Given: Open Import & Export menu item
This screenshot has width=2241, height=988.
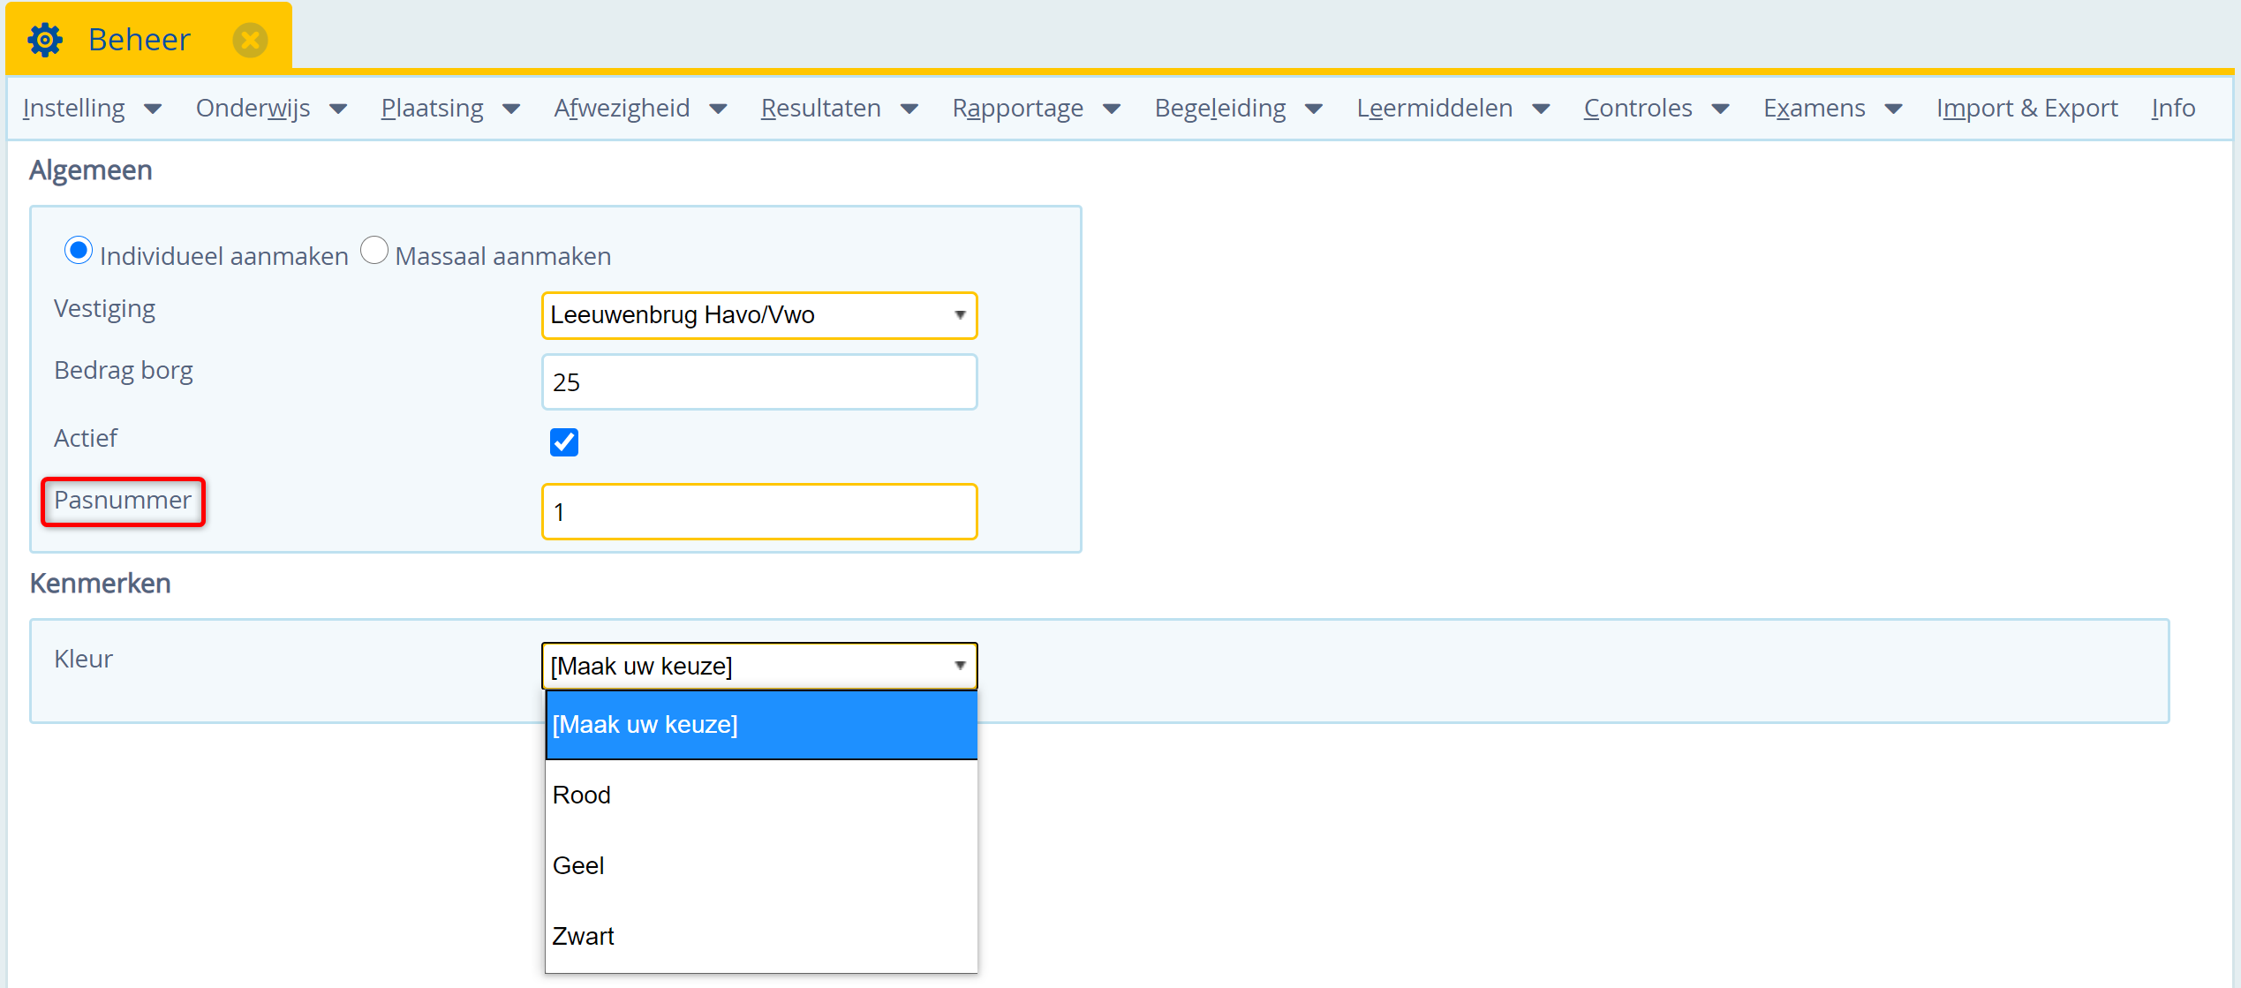Looking at the screenshot, I should click(x=2027, y=108).
